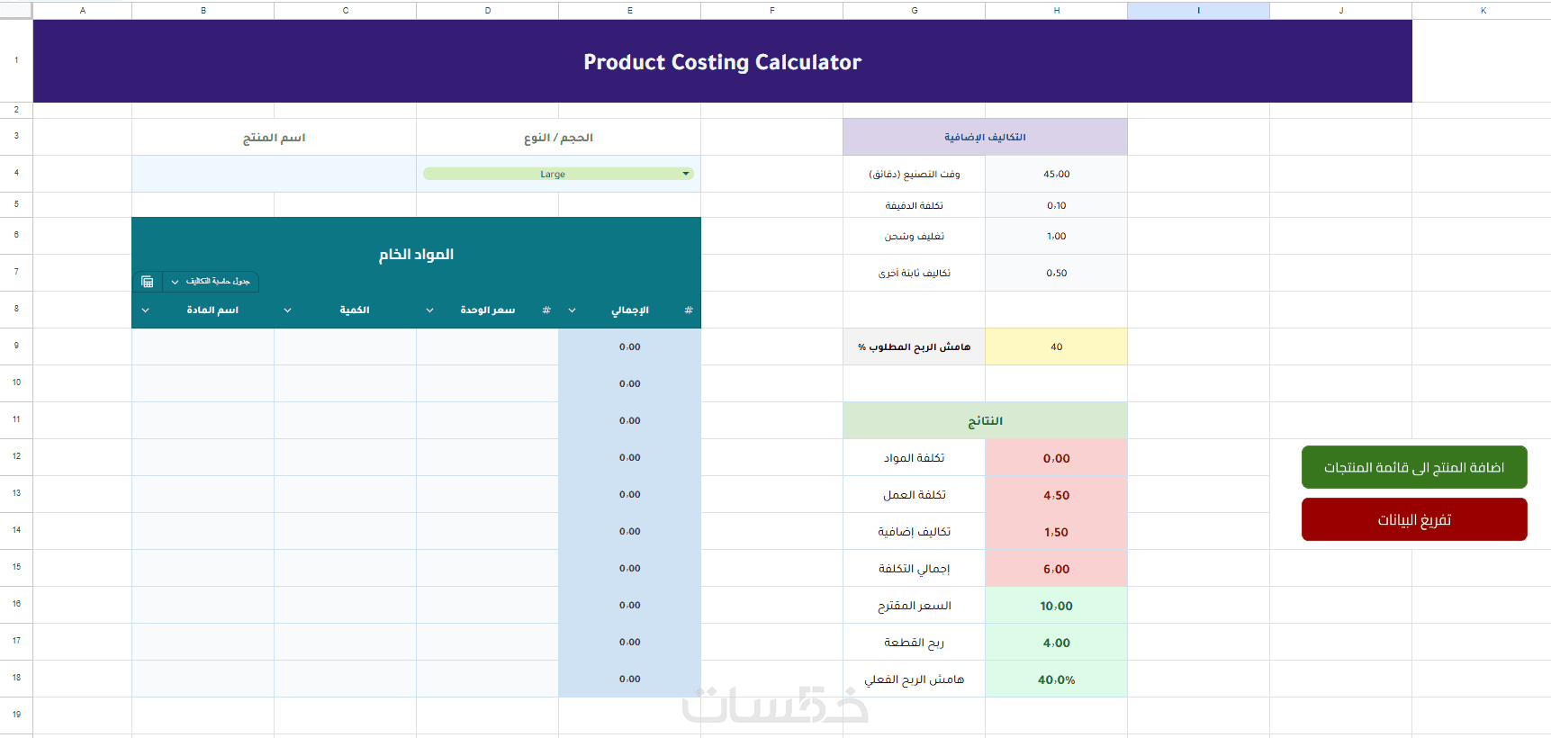Open الكمية column dropdown arrow
The image size is (1551, 738).
tap(288, 310)
